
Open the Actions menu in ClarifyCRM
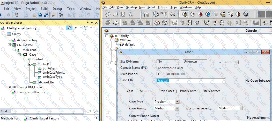[x=162, y=7]
